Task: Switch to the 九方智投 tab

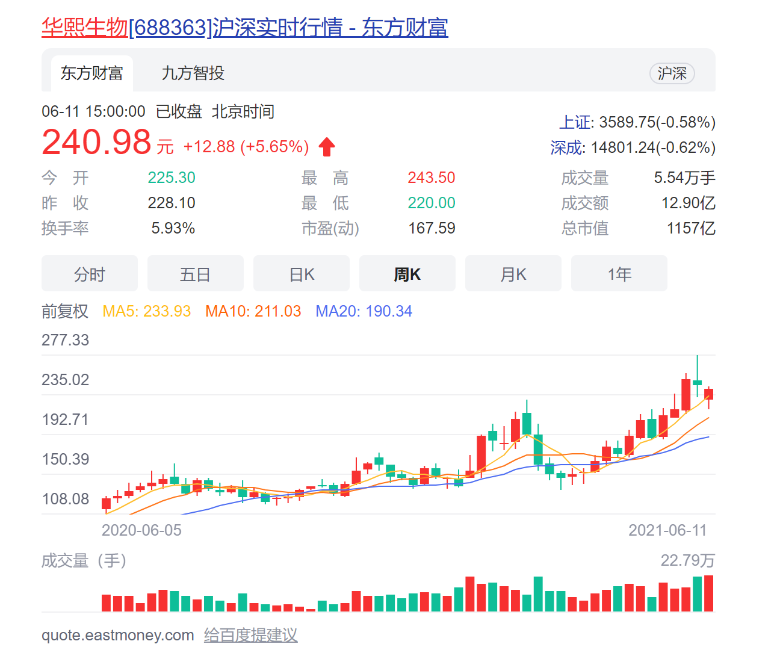Action: (193, 73)
